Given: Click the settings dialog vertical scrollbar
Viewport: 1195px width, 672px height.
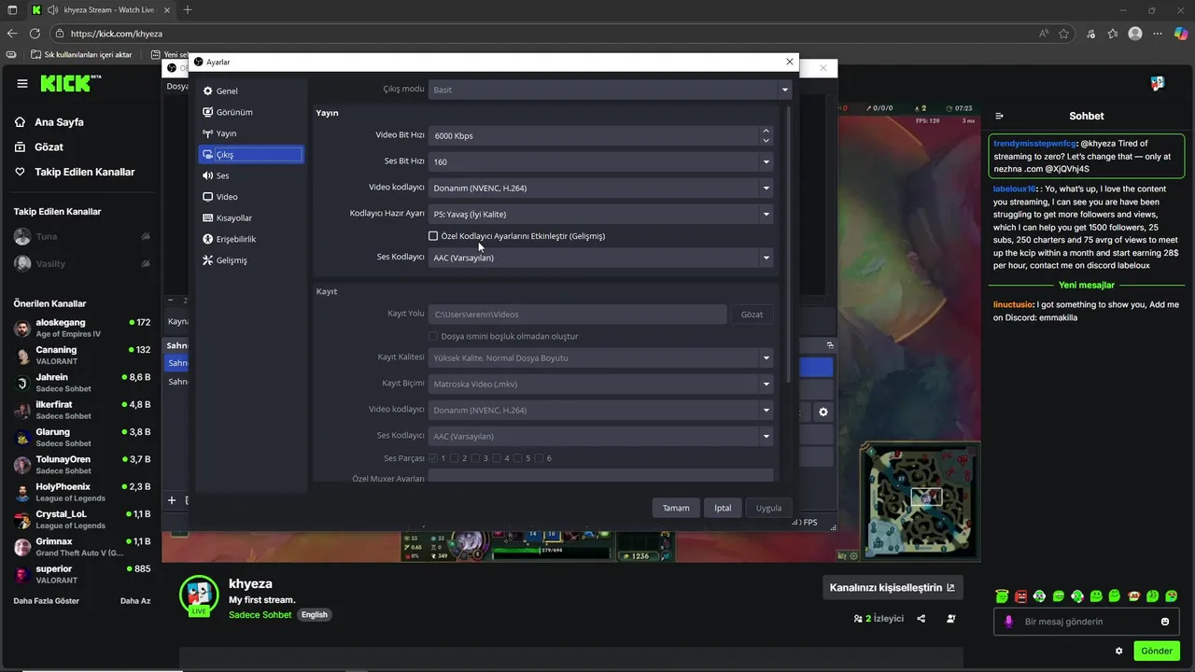Looking at the screenshot, I should point(790,243).
